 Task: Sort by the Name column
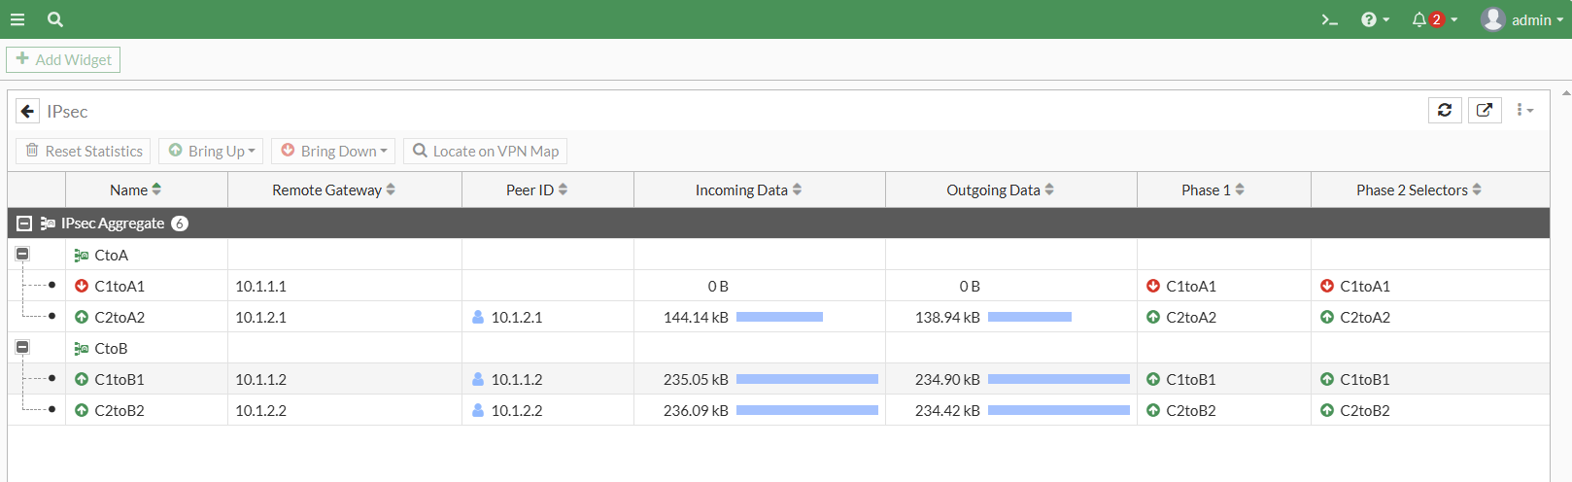[x=147, y=189]
